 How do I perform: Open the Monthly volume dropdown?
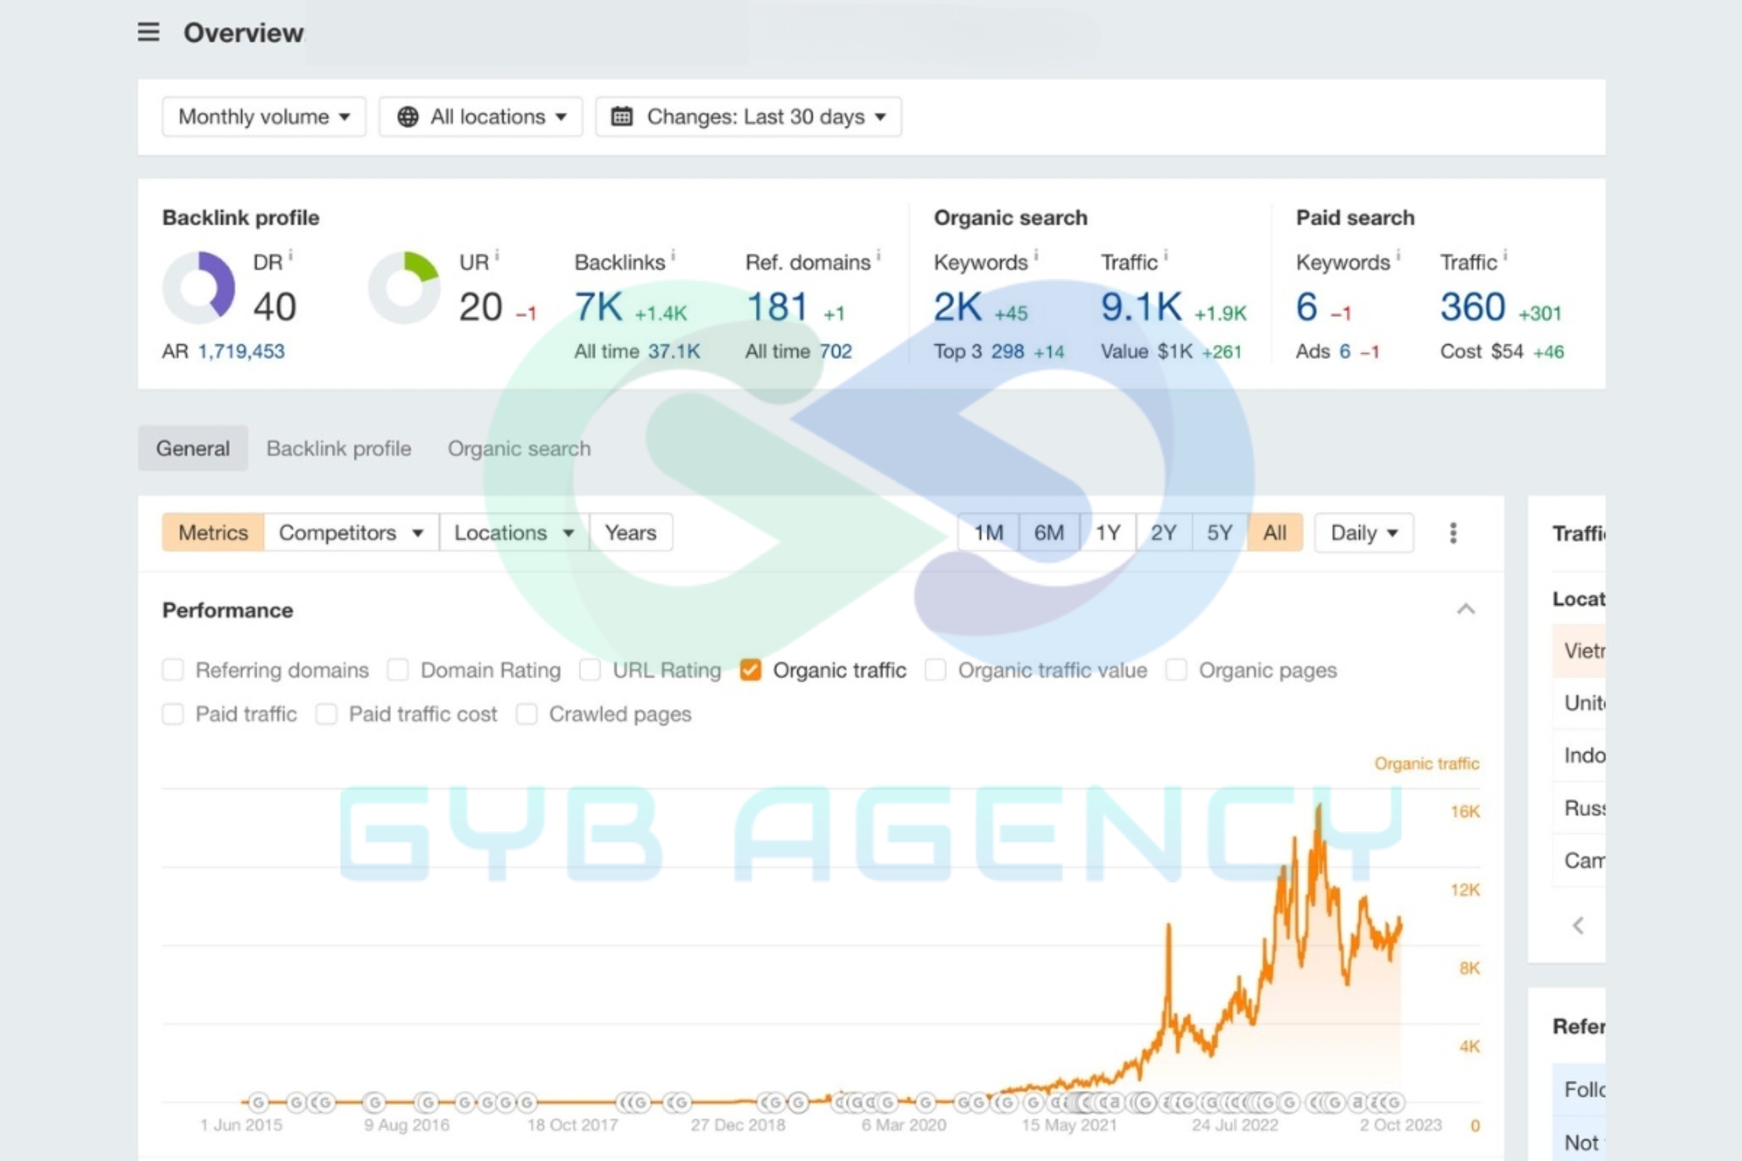(x=264, y=117)
